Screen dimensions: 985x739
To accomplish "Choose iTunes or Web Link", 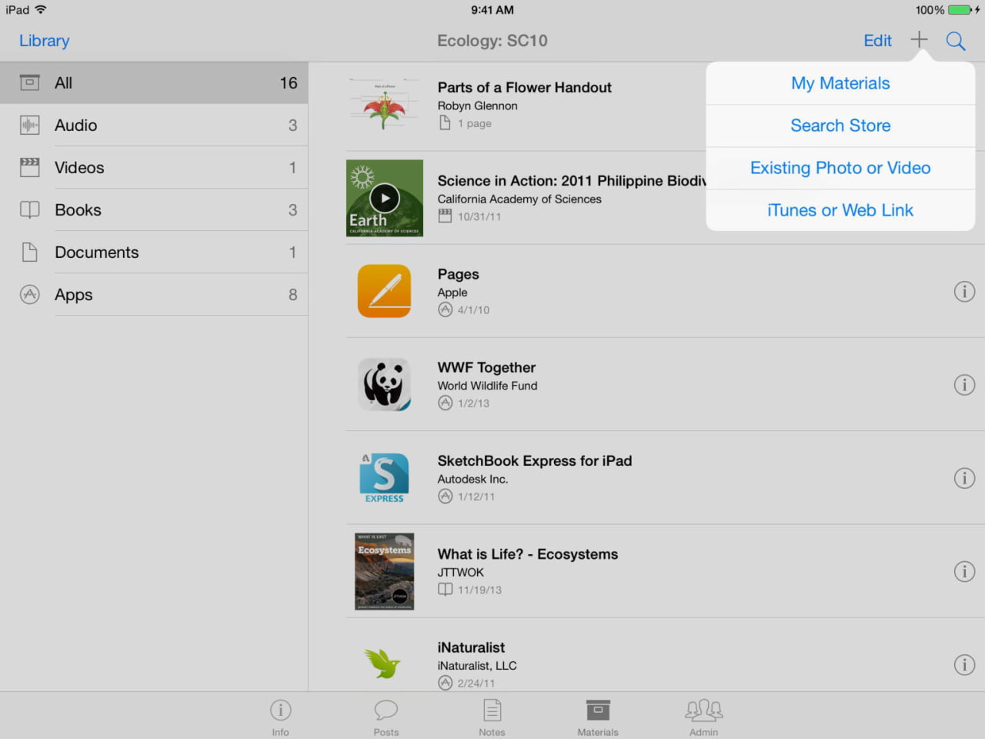I will click(x=840, y=210).
